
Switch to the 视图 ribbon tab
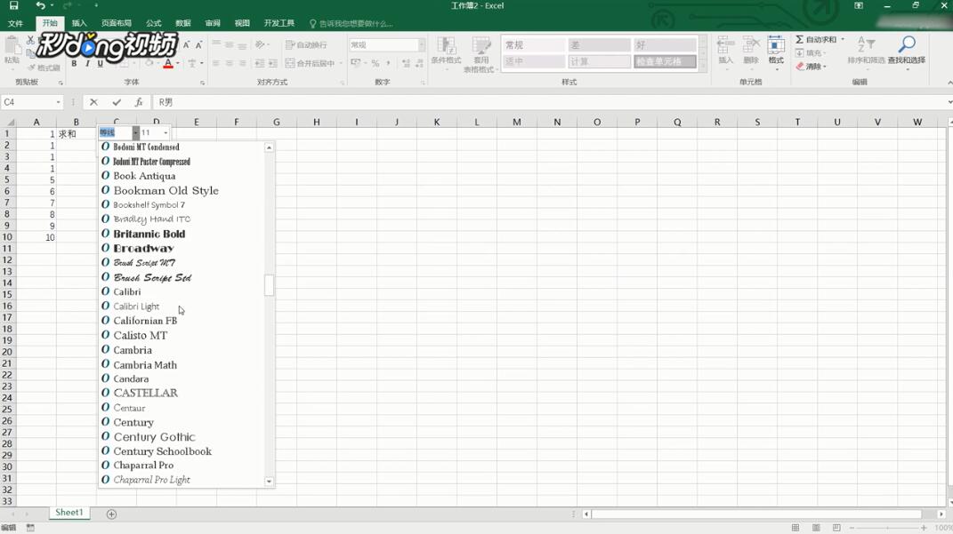click(x=242, y=23)
